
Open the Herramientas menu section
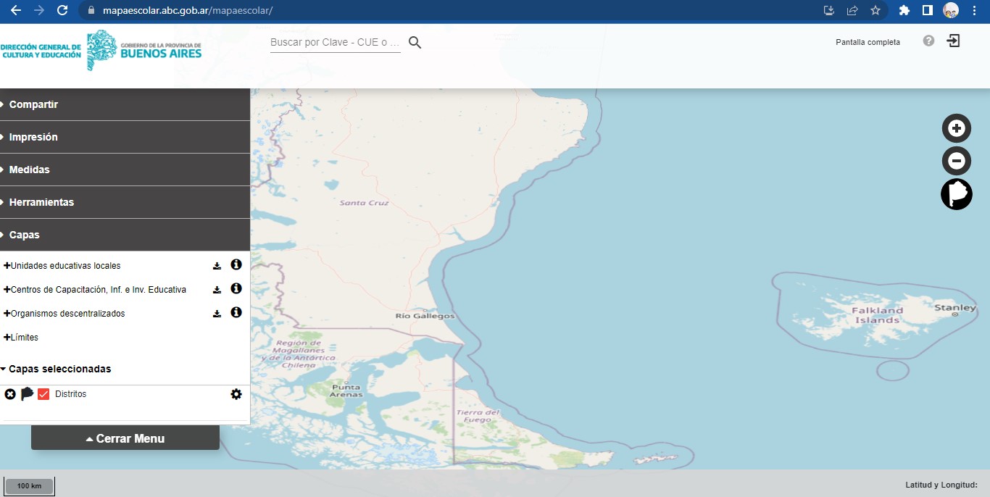41,202
